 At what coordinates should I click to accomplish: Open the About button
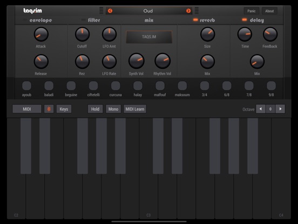pos(269,11)
